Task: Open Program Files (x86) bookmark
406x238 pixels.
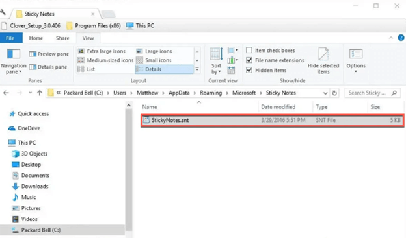Action: coord(94,25)
